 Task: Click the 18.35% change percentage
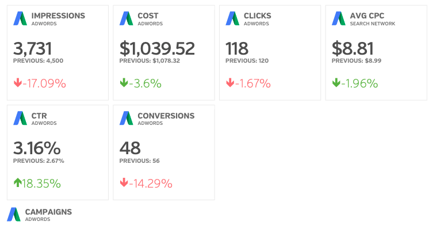tap(41, 183)
